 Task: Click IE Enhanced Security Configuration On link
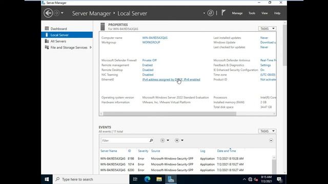[x=262, y=70]
